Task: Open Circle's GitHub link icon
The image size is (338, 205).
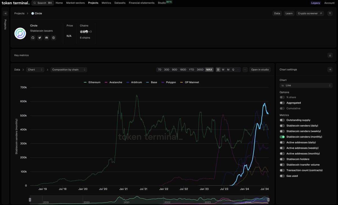Action: click(x=33, y=38)
